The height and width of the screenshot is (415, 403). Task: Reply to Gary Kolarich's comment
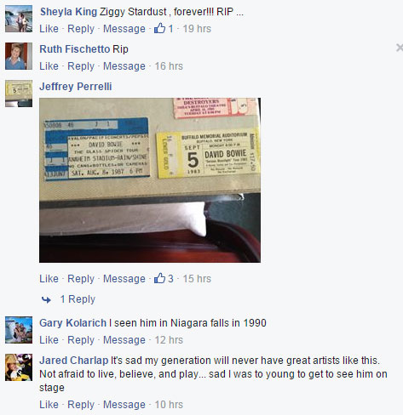[x=81, y=340]
